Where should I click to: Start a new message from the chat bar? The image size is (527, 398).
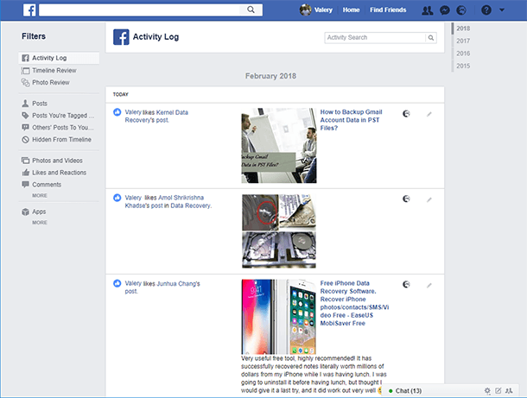pos(498,390)
